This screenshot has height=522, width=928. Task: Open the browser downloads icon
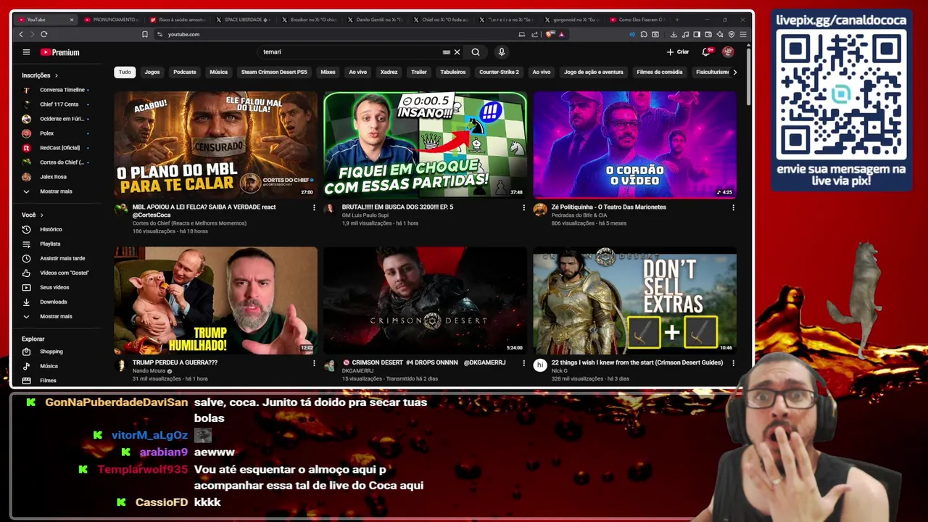(674, 34)
